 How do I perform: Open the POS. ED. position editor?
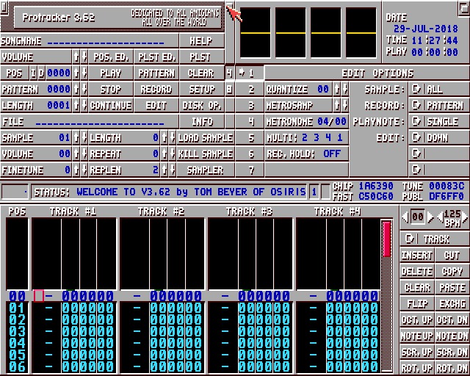(x=111, y=57)
